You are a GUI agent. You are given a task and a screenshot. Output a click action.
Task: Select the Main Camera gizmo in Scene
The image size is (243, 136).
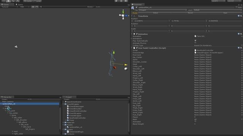pyautogui.click(x=16, y=46)
